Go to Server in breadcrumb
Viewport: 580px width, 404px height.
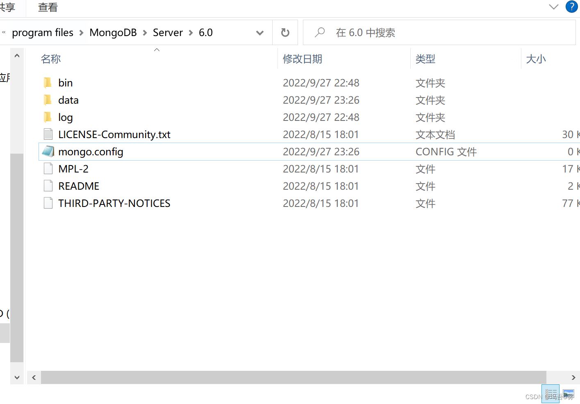coord(168,33)
